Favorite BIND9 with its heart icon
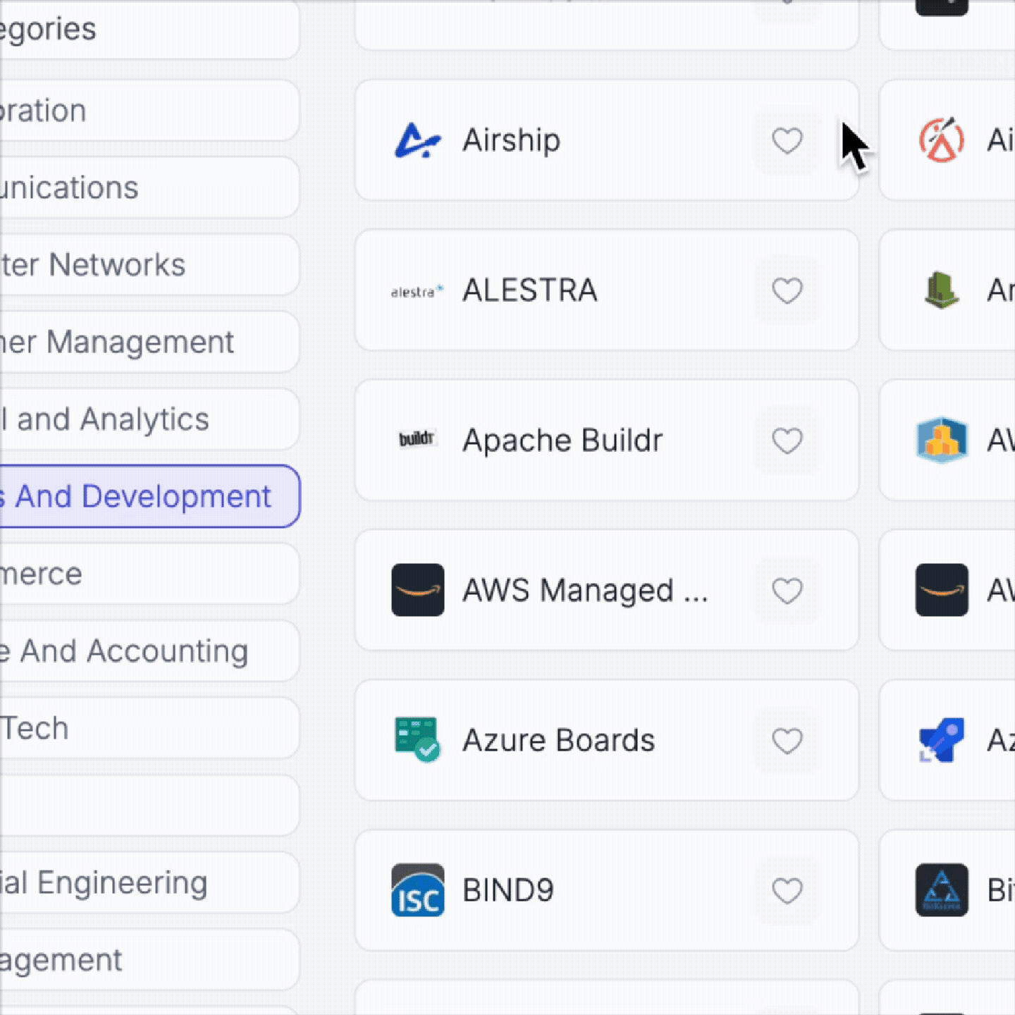The image size is (1015, 1015). [x=787, y=891]
